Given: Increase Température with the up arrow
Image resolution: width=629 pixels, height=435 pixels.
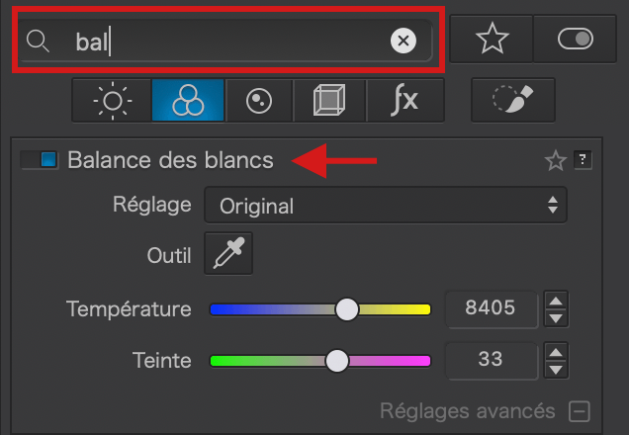Looking at the screenshot, I should [x=556, y=301].
